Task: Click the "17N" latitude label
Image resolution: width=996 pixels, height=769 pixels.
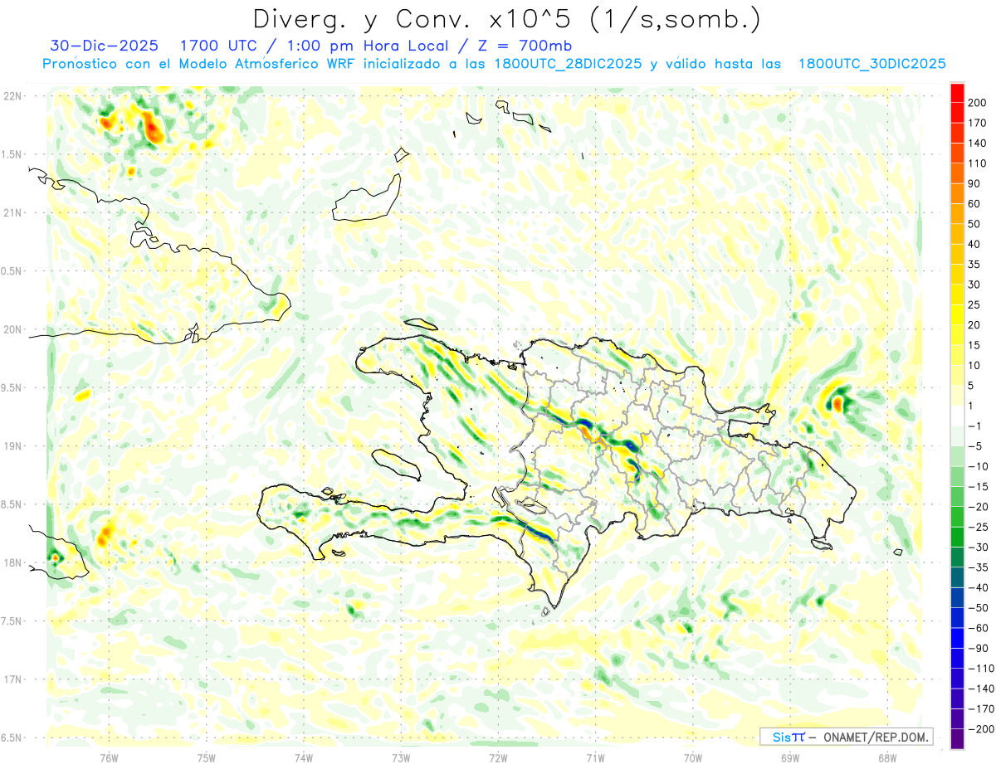Action: tap(12, 679)
